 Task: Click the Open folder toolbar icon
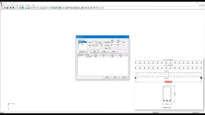[5, 8]
